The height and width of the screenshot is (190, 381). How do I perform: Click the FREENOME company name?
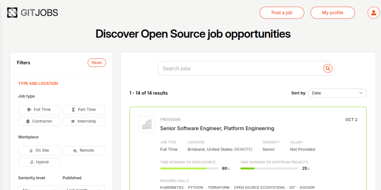pyautogui.click(x=170, y=120)
